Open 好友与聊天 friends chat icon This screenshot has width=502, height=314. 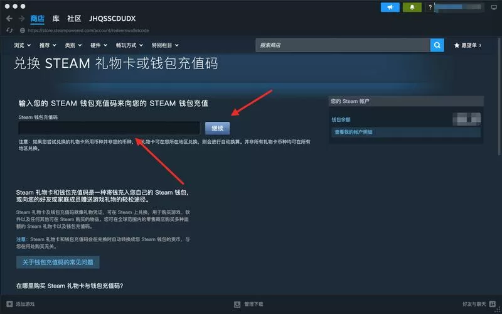(493, 304)
